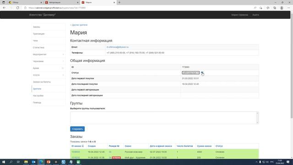Open new browser tab with plus icon
The width and height of the screenshot is (293, 165).
pyautogui.click(x=119, y=2)
